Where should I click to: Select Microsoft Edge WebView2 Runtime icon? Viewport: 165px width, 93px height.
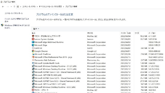[x=33, y=42]
